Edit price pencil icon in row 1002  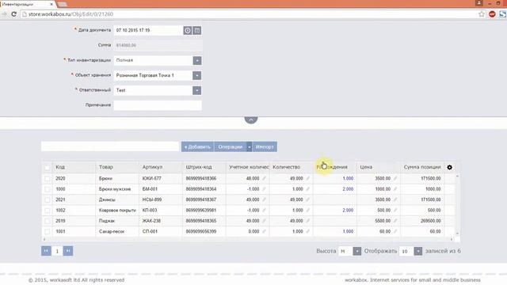[395, 210]
